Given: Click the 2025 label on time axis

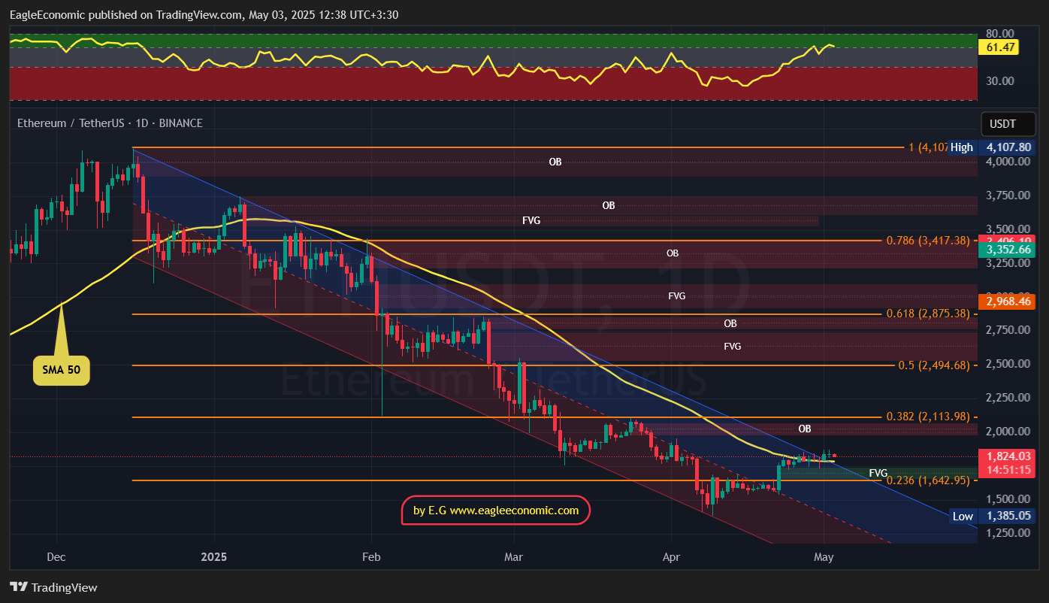Looking at the screenshot, I should (214, 557).
